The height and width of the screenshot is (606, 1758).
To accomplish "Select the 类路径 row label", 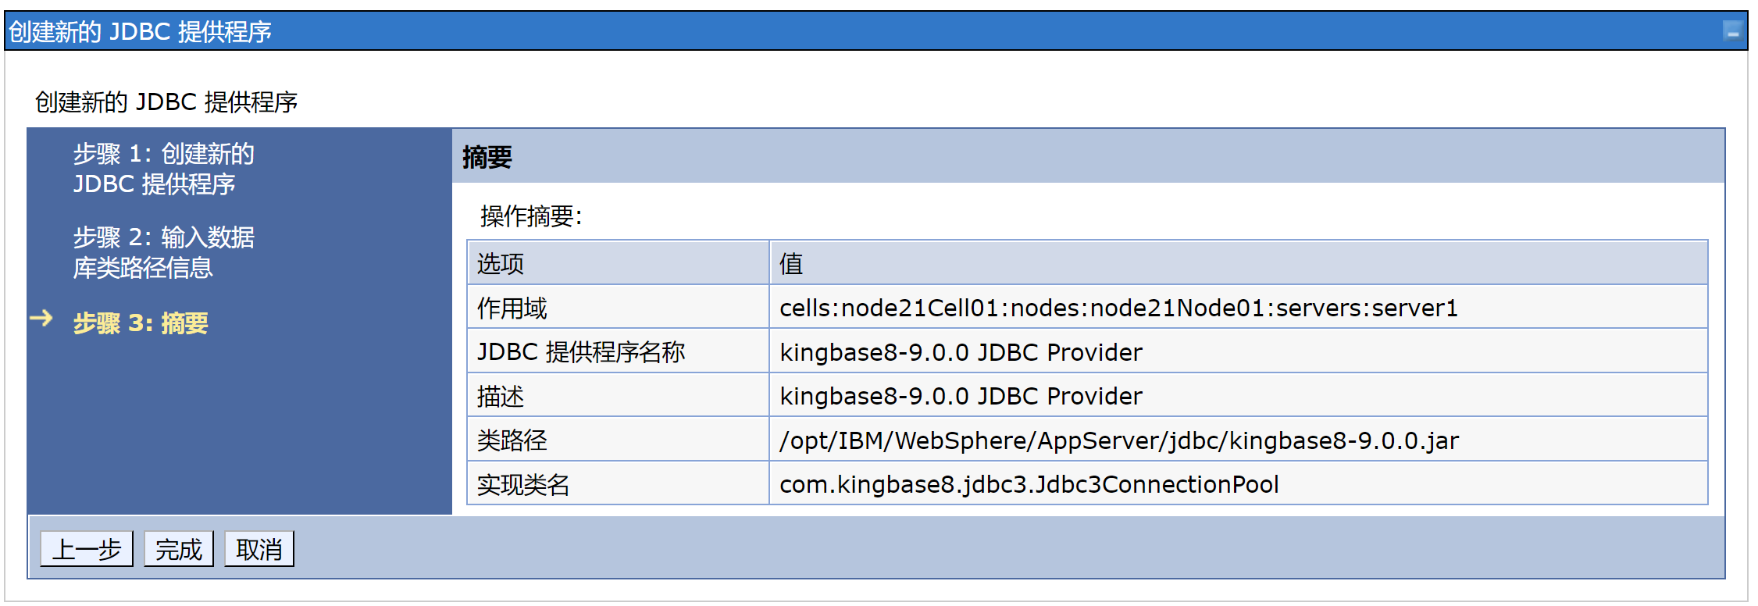I will coord(512,440).
